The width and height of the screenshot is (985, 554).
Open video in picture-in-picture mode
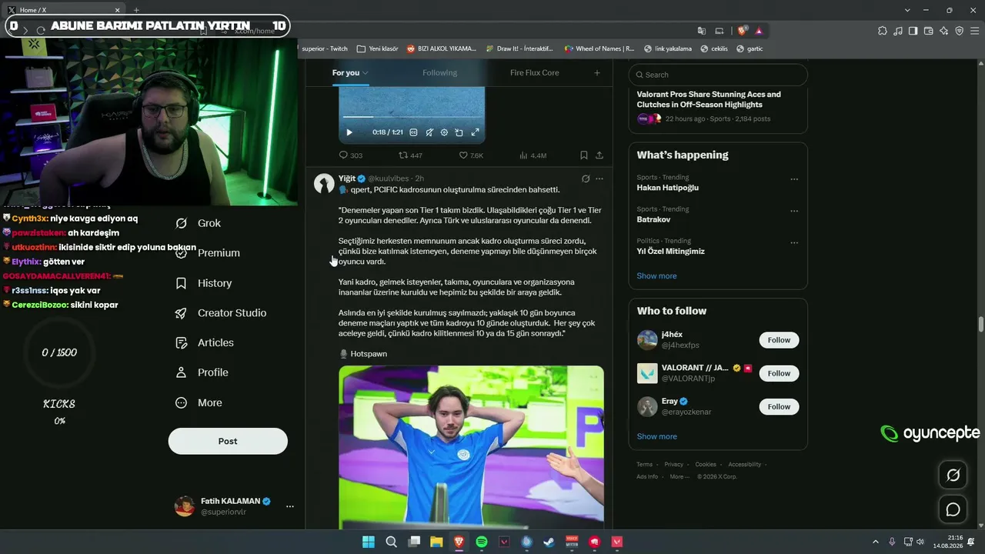click(x=459, y=132)
